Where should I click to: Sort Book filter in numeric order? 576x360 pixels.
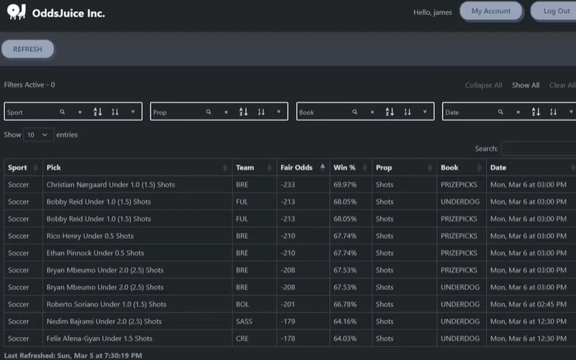(x=408, y=112)
